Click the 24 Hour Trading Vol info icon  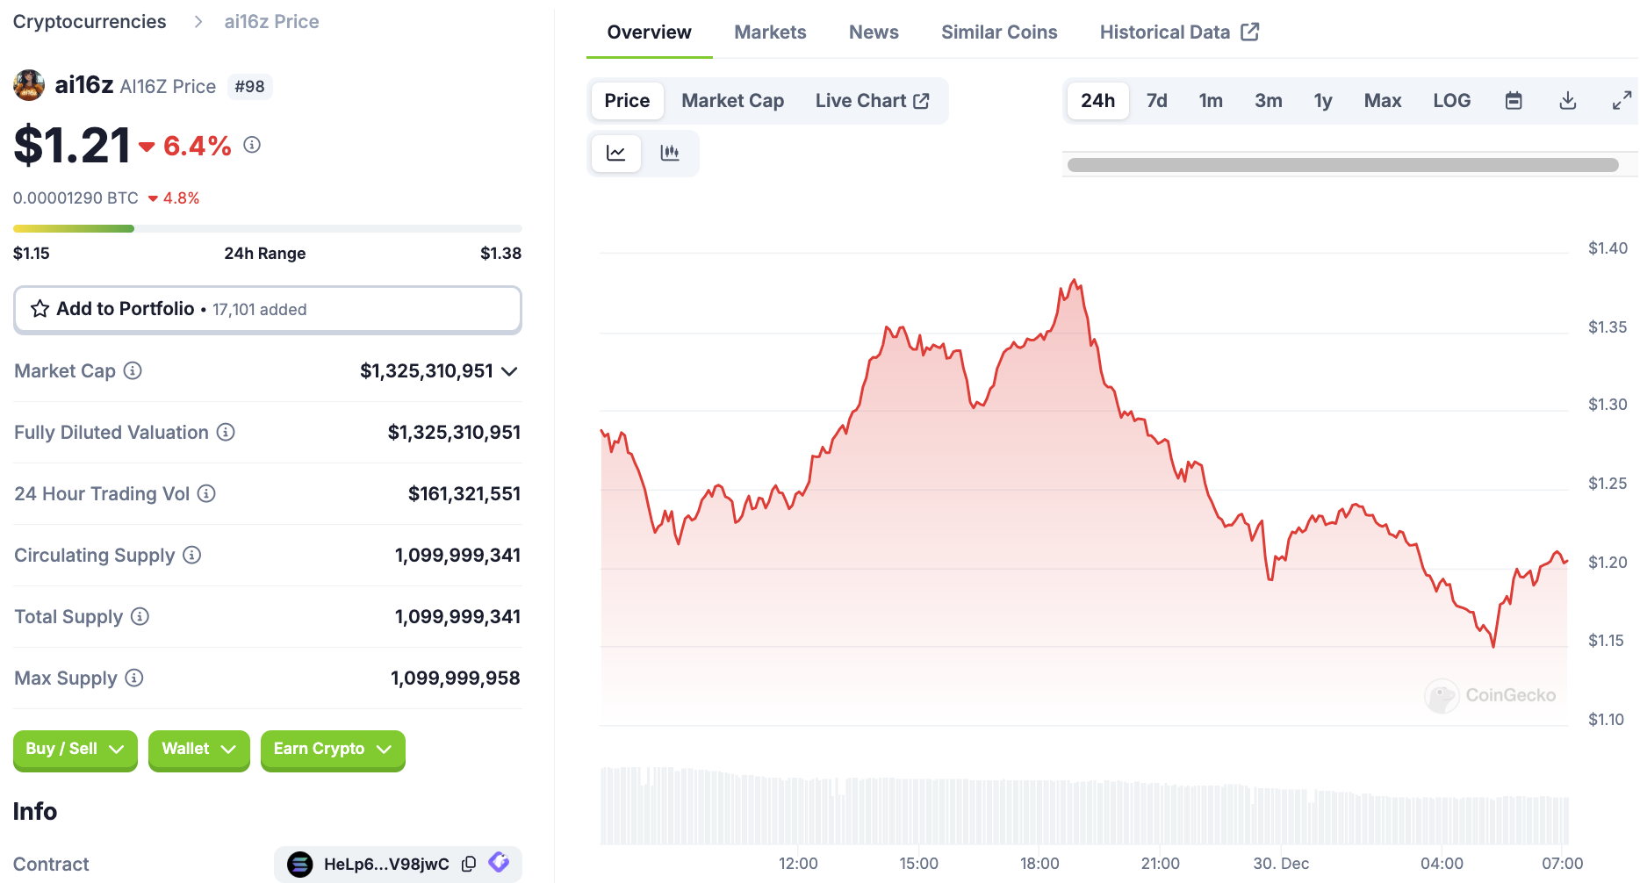click(x=206, y=493)
